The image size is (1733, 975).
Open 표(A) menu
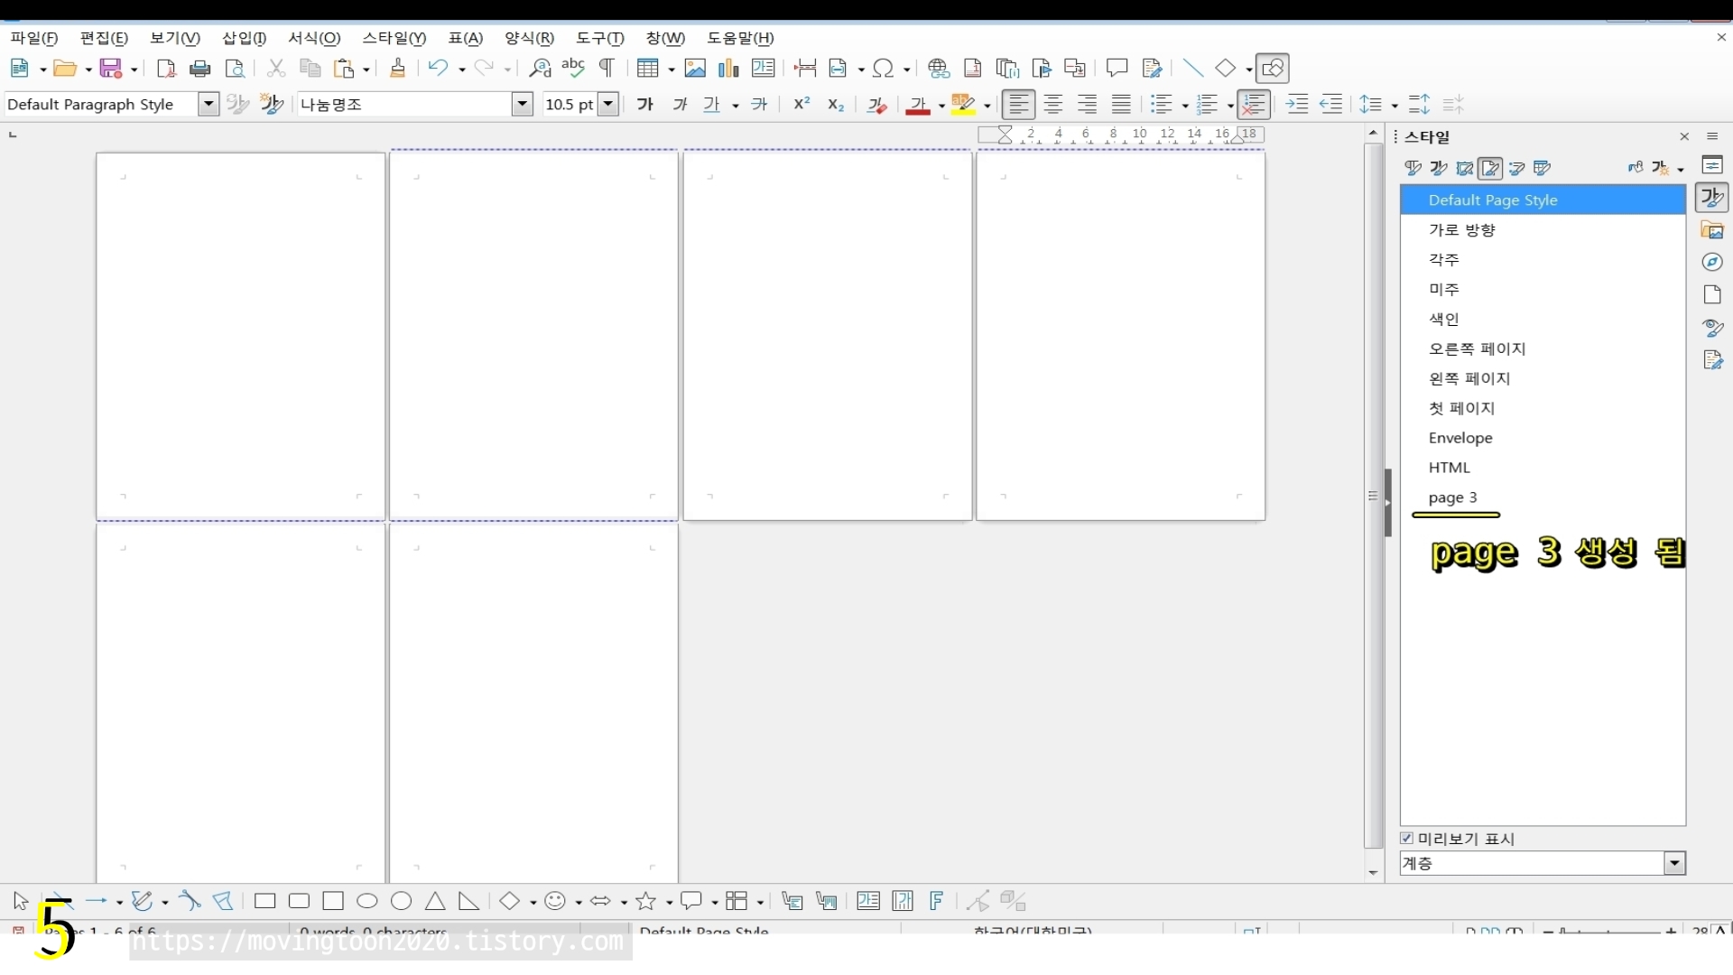pos(466,38)
